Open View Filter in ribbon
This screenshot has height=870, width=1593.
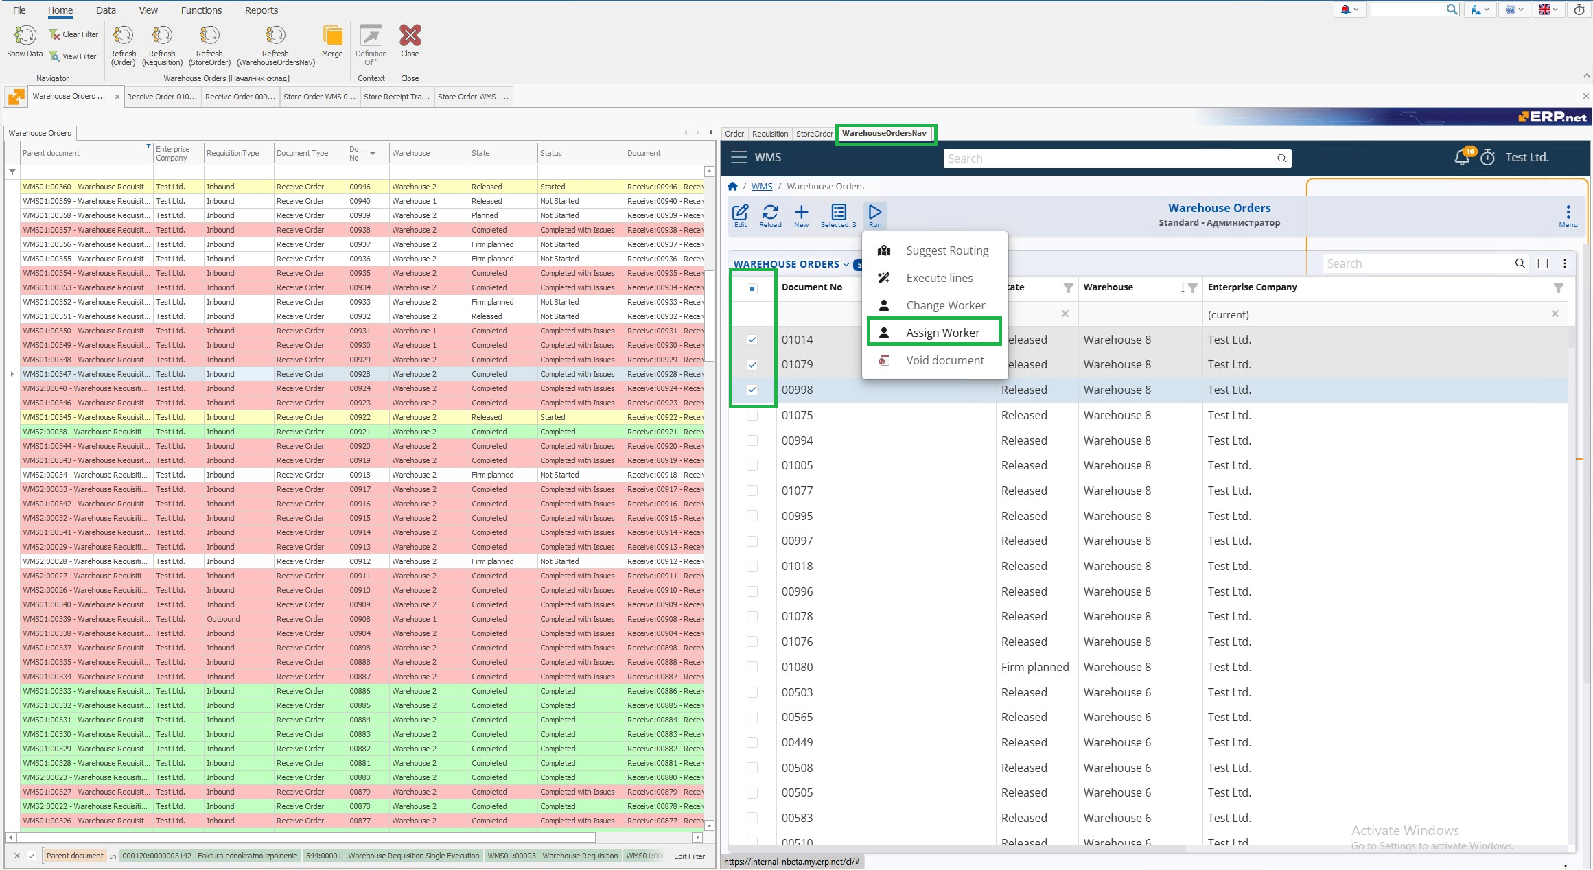pyautogui.click(x=73, y=56)
